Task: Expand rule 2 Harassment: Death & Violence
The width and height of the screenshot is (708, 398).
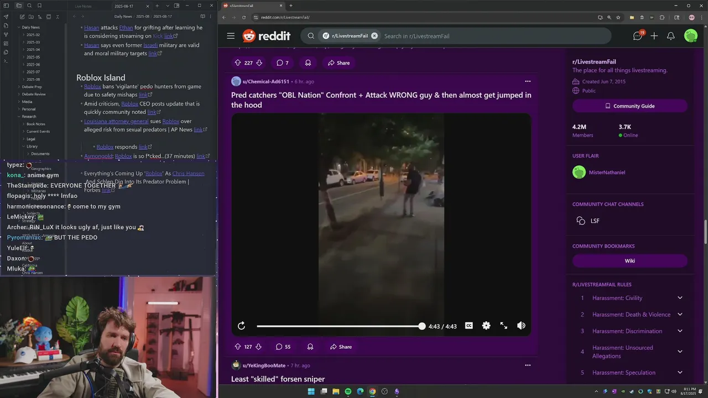Action: tap(680, 315)
